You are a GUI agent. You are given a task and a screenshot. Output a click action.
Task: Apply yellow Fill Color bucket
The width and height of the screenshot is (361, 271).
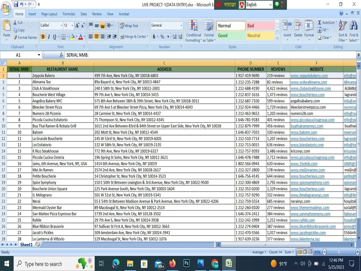[73, 36]
